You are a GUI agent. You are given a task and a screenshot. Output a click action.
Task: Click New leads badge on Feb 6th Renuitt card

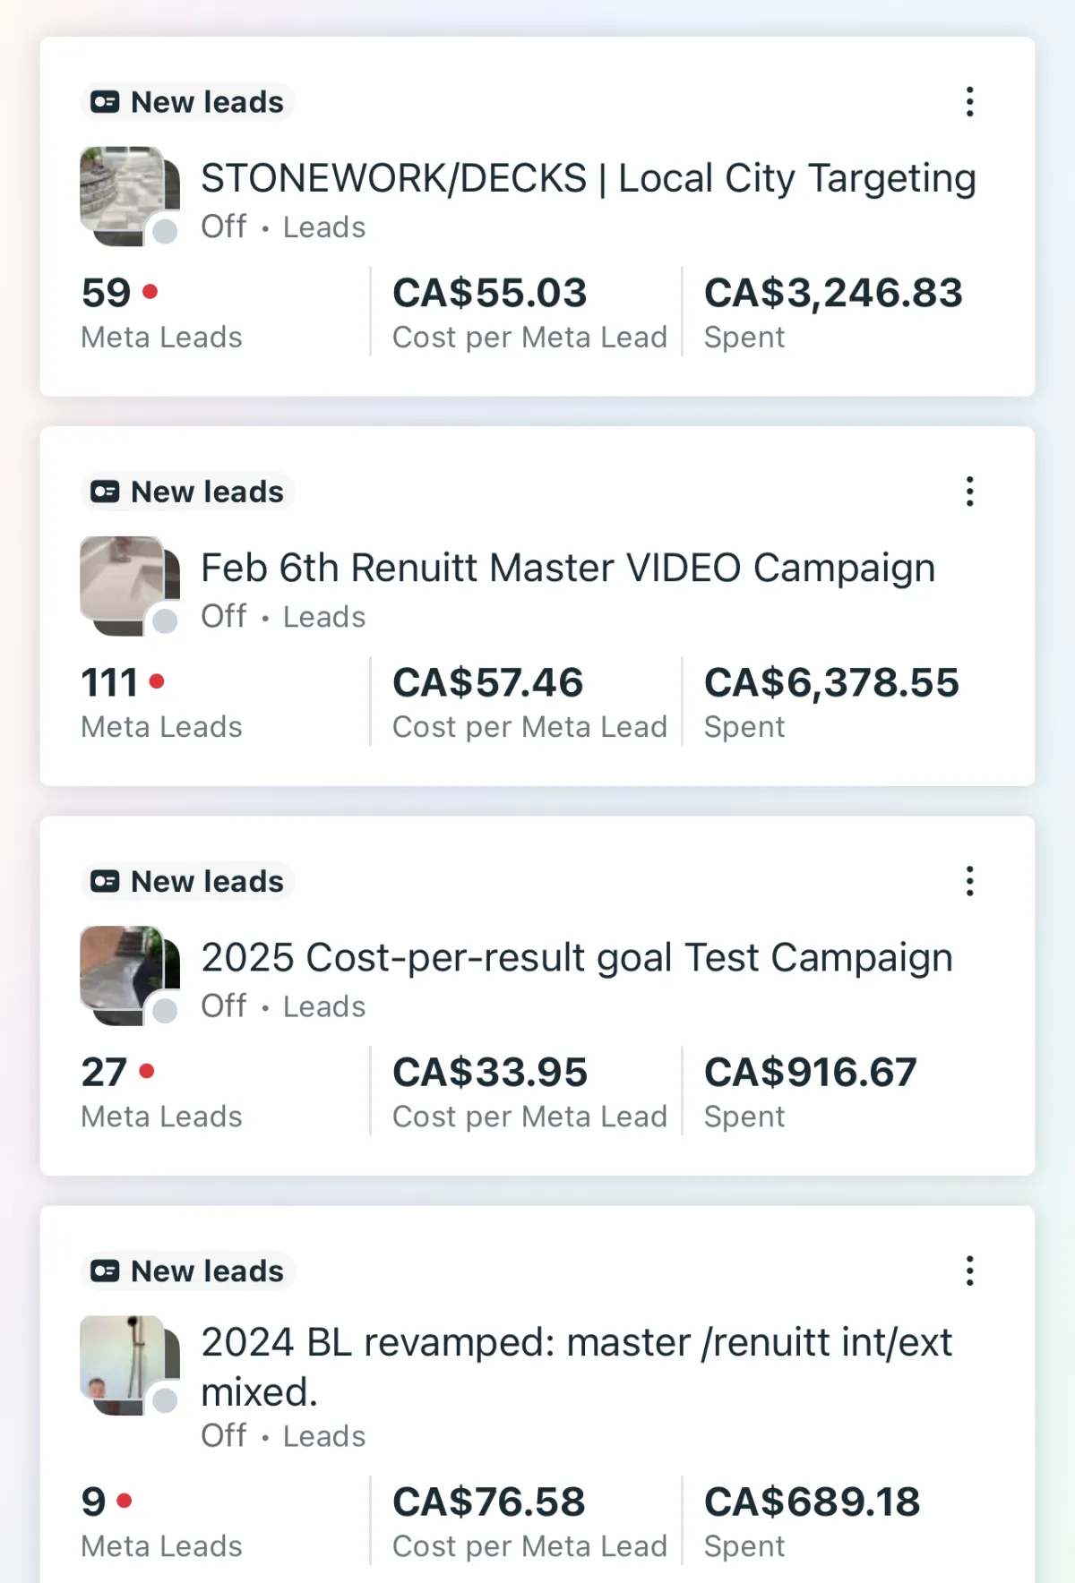click(x=188, y=492)
